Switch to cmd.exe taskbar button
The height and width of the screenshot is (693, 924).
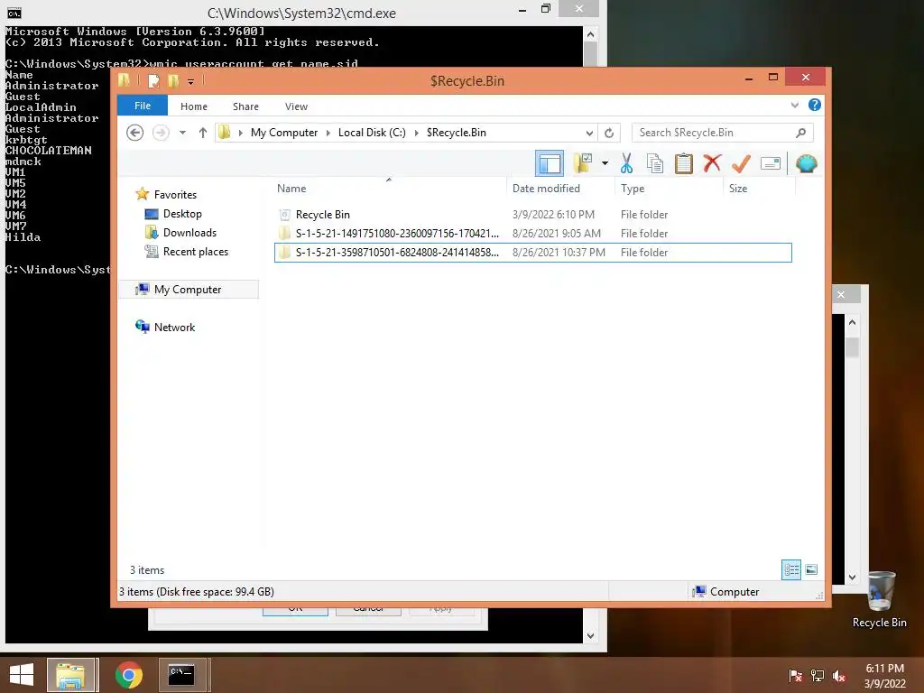click(x=182, y=675)
